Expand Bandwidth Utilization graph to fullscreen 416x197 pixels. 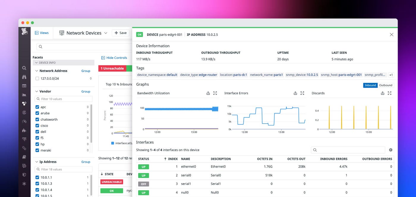[x=215, y=93]
